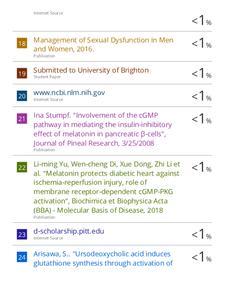This screenshot has height=295, width=228.
Task: Click the purple number 21 source badge
Action: tap(22, 119)
